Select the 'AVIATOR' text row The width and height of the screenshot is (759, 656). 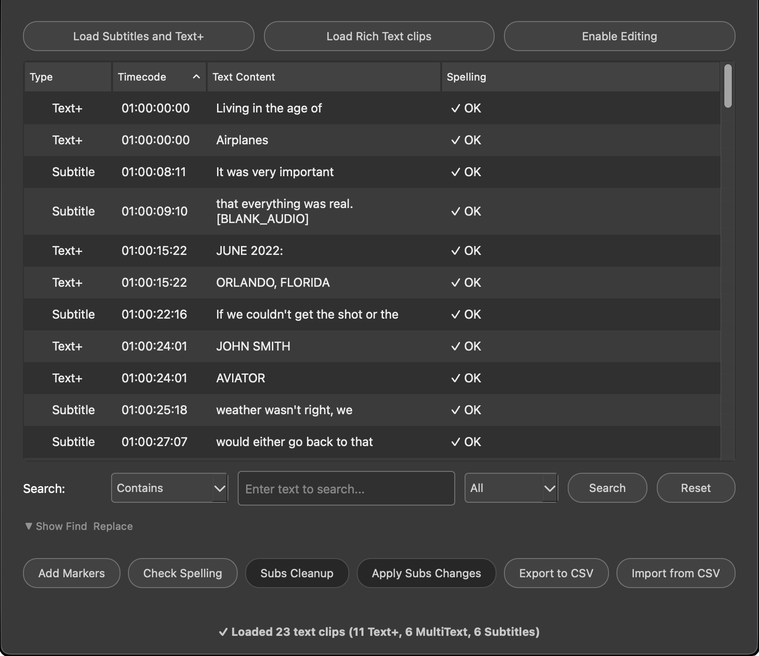372,378
